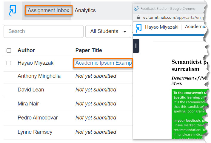Click Mira Nair's 'Not yet submitted' status
Image resolution: width=211 pixels, height=143 pixels.
point(96,104)
